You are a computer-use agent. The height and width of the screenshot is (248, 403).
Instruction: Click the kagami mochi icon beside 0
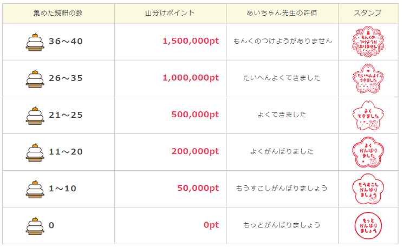[35, 225]
